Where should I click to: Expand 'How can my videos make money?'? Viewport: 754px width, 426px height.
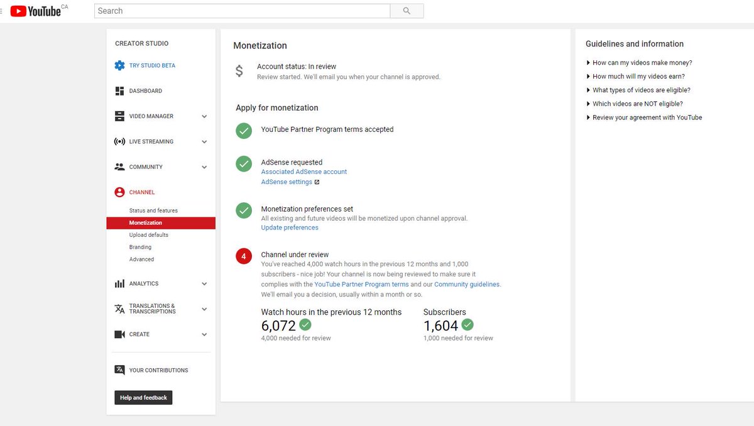639,63
